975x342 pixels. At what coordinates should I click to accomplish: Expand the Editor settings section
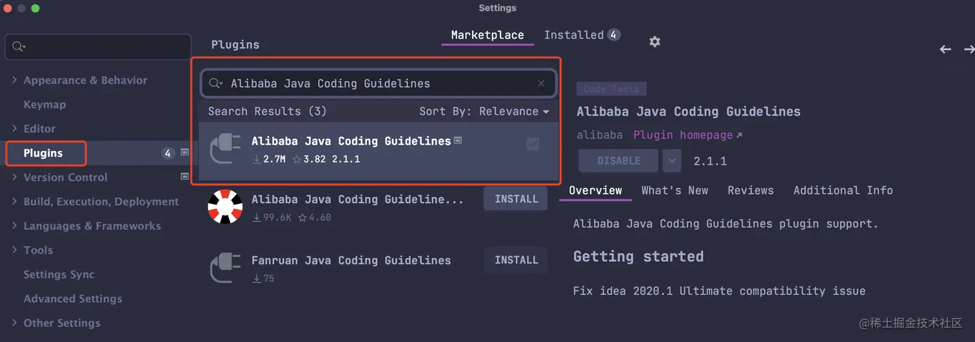point(14,128)
